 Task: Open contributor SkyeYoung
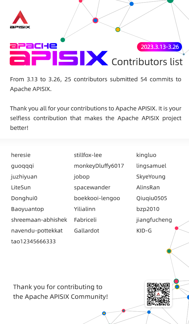click(151, 177)
